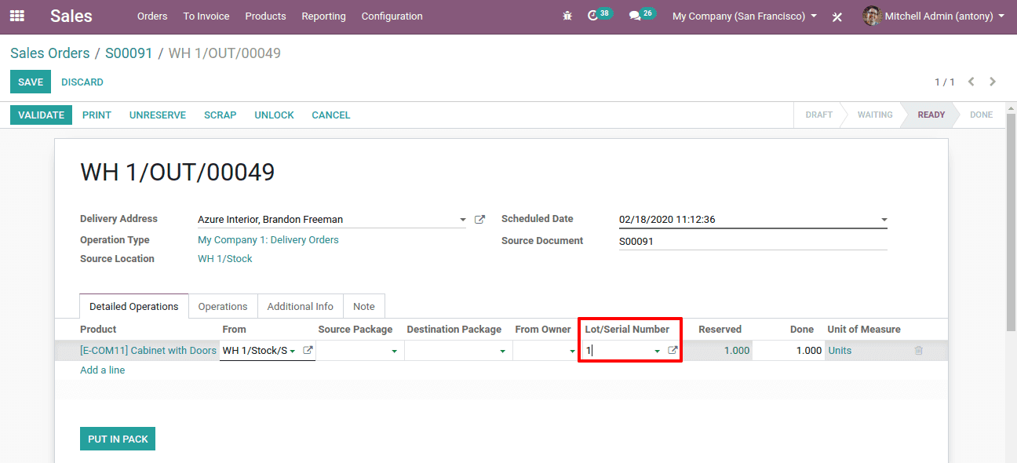This screenshot has height=463, width=1017.
Task: Click the debug bug icon
Action: pos(567,16)
